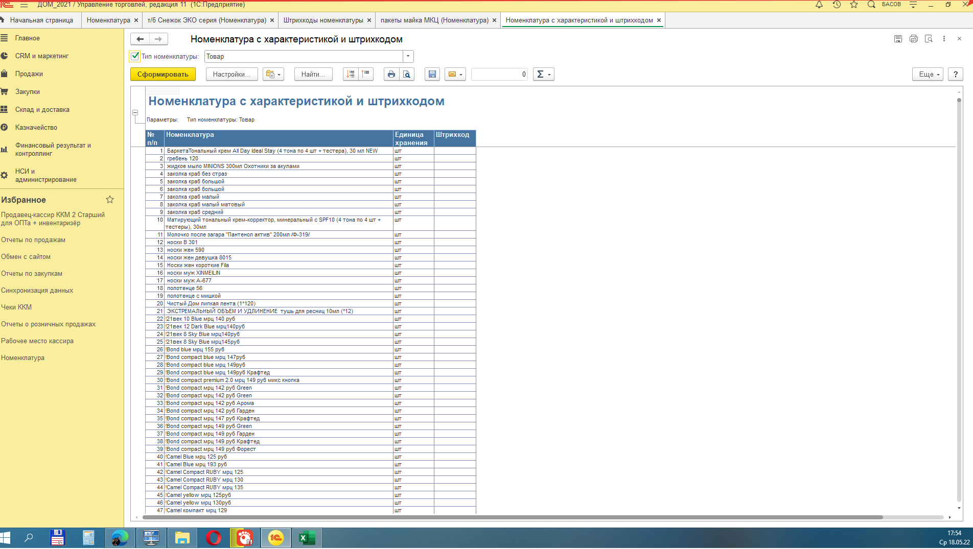Image resolution: width=973 pixels, height=549 pixels.
Task: Open three-dot options in form header
Action: coord(944,39)
